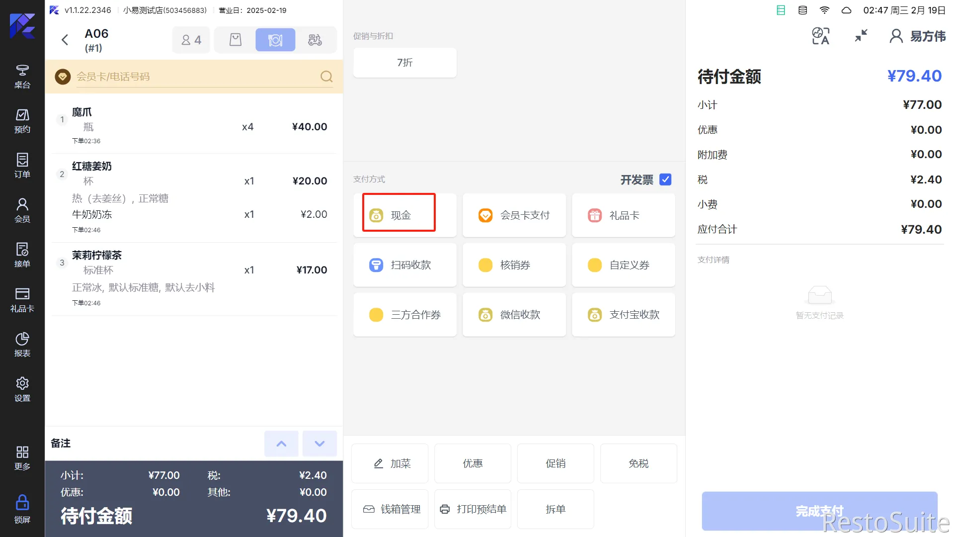Select the 茉莉柠檬茶 order item

tap(194, 279)
